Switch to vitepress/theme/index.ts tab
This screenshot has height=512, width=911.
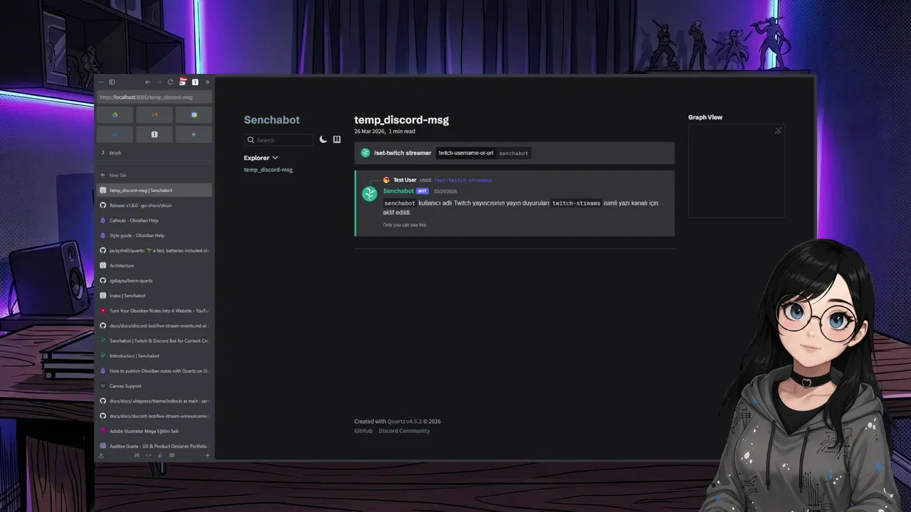pos(154,401)
